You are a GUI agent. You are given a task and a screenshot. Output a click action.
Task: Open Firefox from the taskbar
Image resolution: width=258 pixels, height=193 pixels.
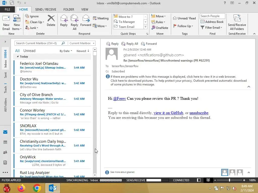point(22,188)
